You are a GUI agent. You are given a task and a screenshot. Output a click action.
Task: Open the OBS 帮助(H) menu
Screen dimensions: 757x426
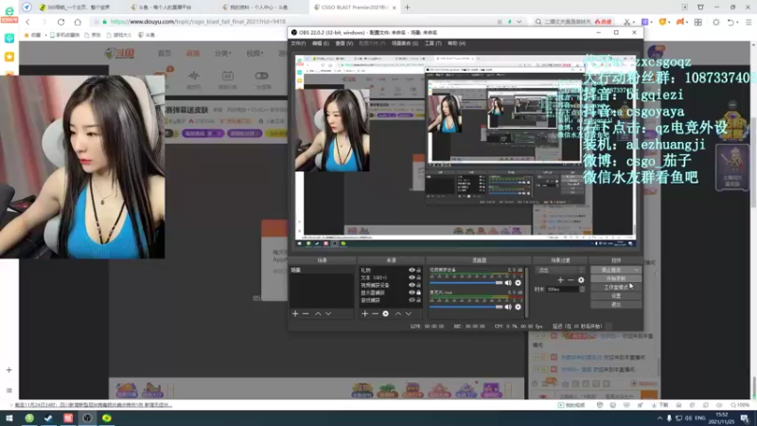[x=456, y=44]
